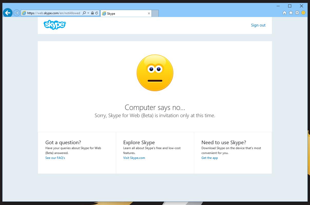Refresh the page with reload icon
The height and width of the screenshot is (205, 310).
coord(97,13)
